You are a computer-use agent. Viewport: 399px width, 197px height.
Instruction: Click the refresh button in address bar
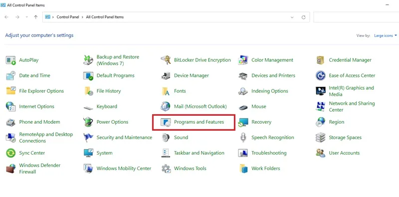(303, 17)
